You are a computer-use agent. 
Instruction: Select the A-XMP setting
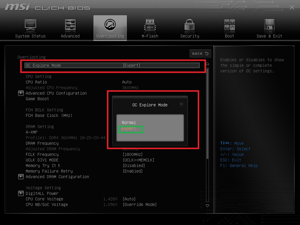click(x=32, y=132)
